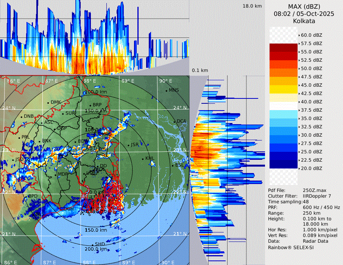Click the 18.0 km height label
The width and height of the screenshot is (343, 265).
pos(252,6)
